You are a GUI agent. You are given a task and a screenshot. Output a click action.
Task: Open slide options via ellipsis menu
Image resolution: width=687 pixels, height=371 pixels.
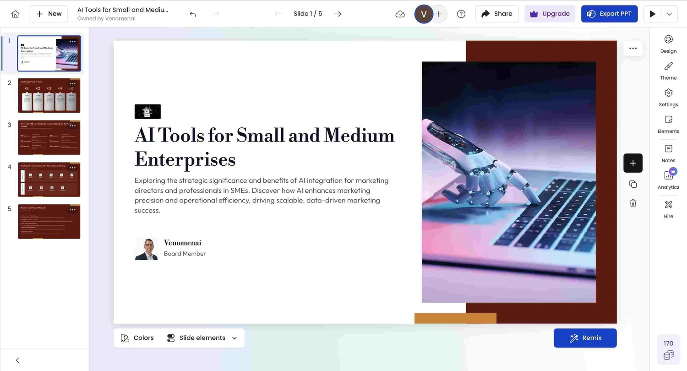click(632, 48)
